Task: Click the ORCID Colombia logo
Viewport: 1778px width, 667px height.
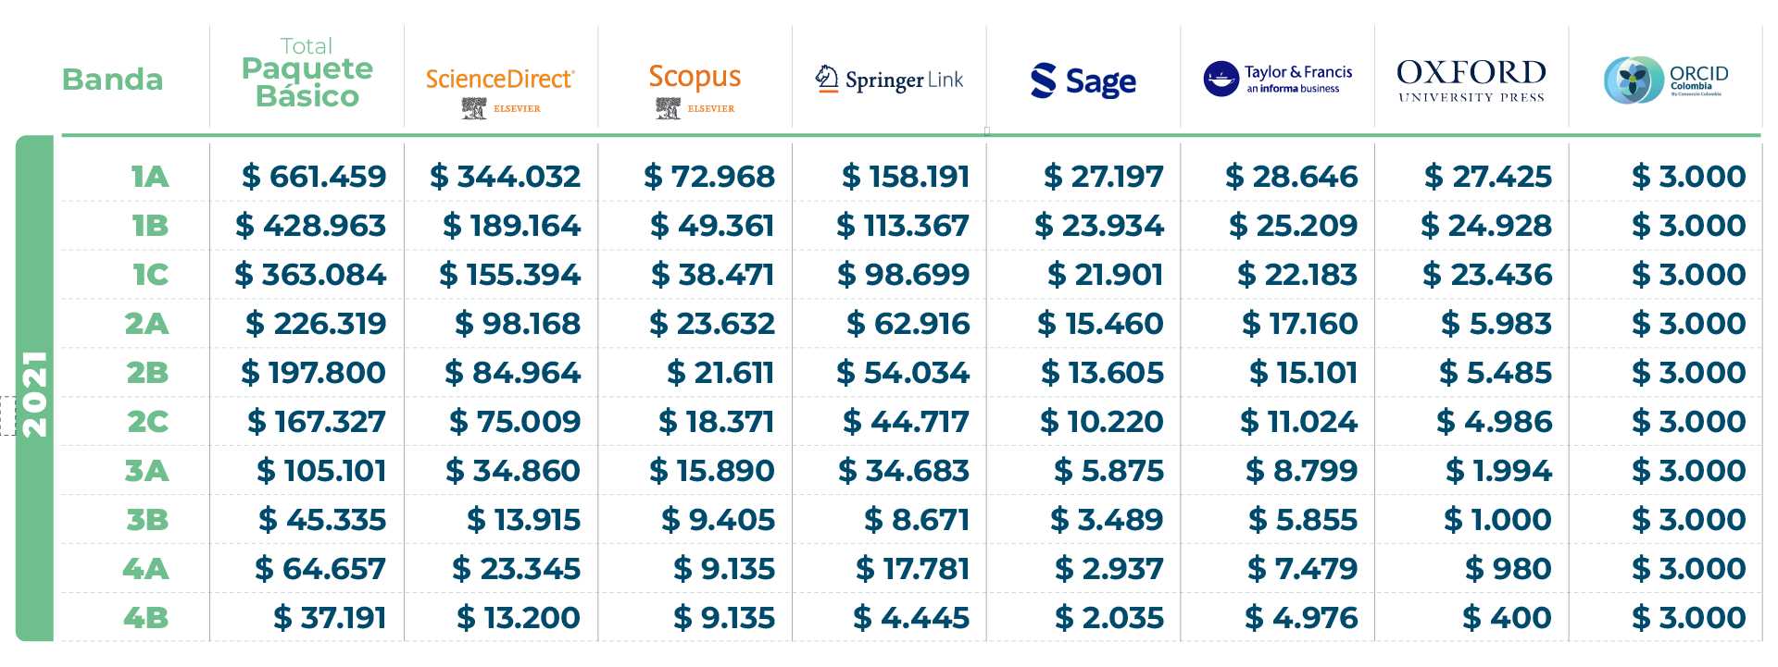Action: (x=1666, y=80)
